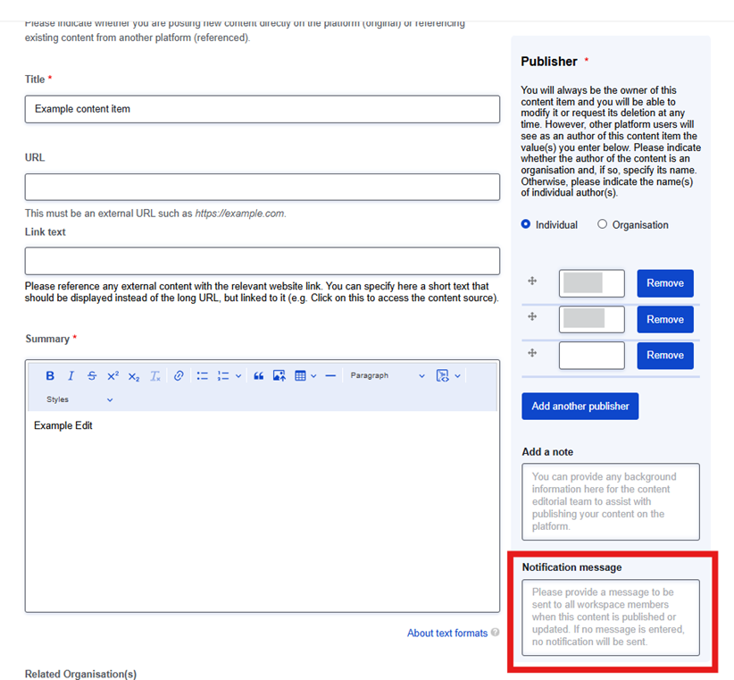Viewport: 734px width, 680px height.
Task: Expand the Styles dropdown
Action: tap(79, 399)
